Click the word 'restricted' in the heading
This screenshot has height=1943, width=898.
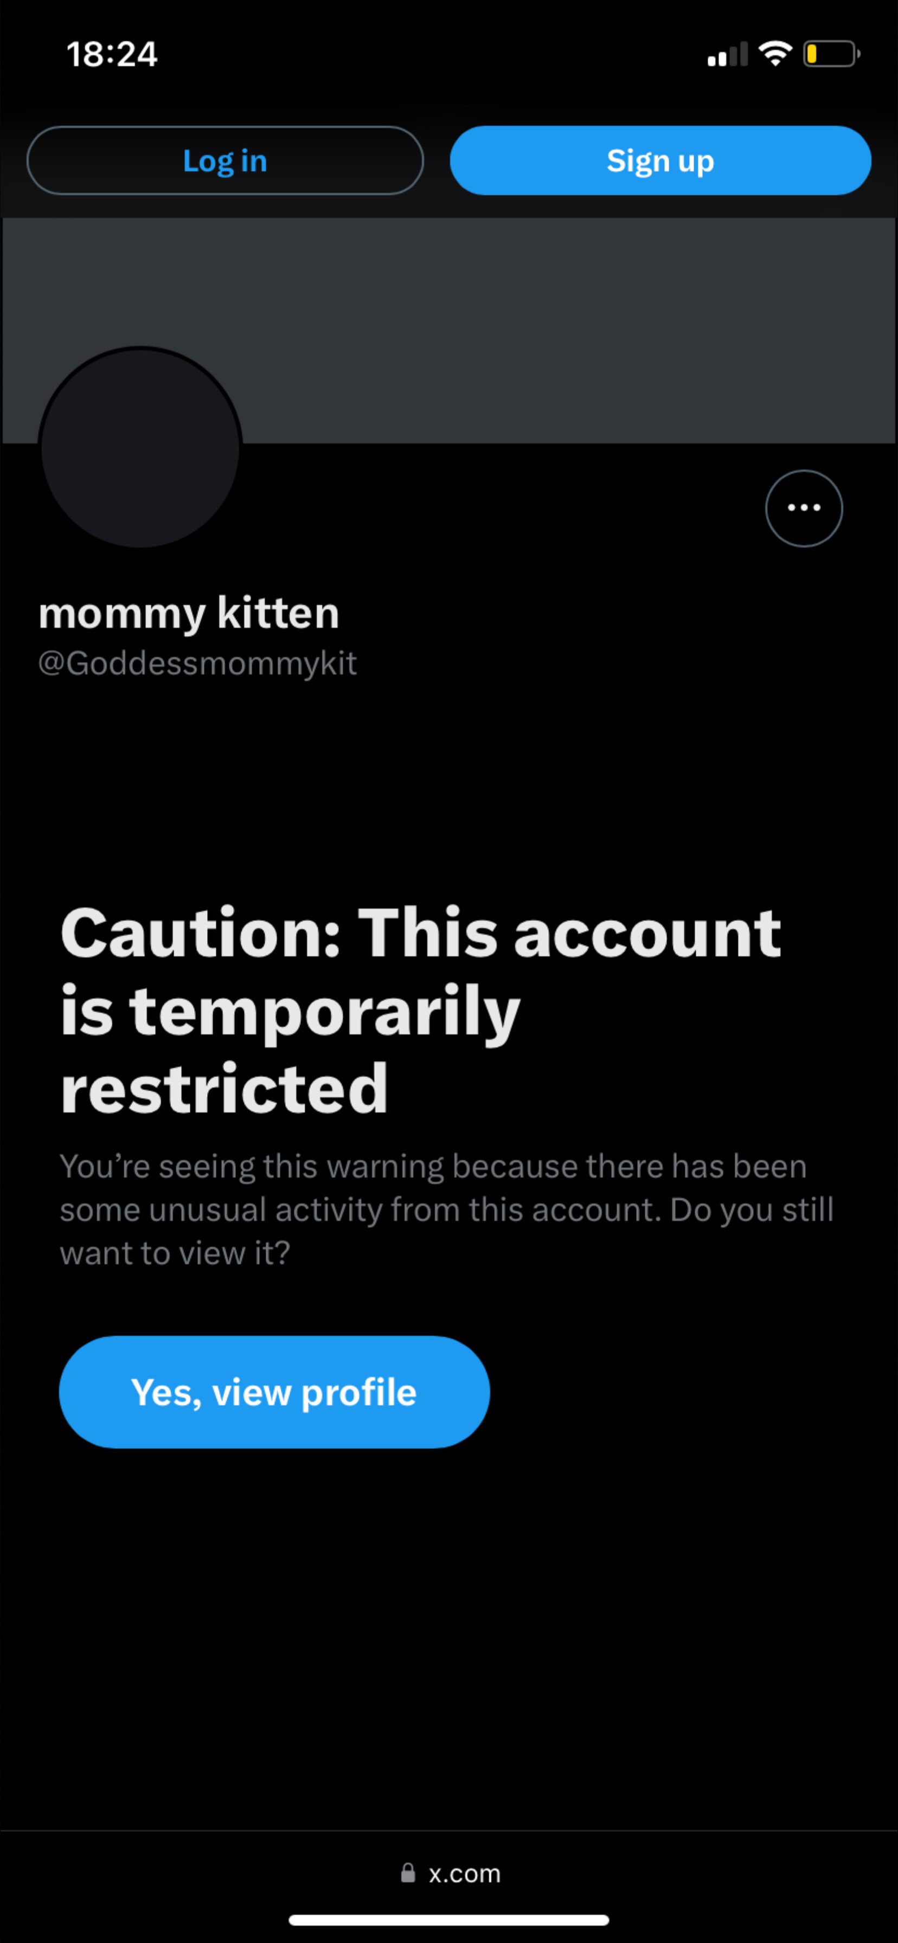click(x=224, y=1089)
